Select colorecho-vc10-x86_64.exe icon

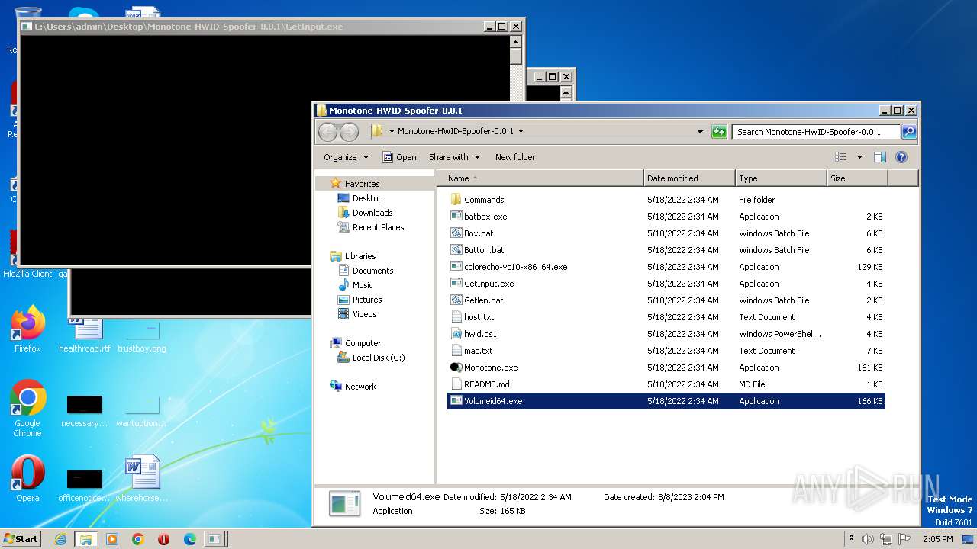pyautogui.click(x=456, y=267)
